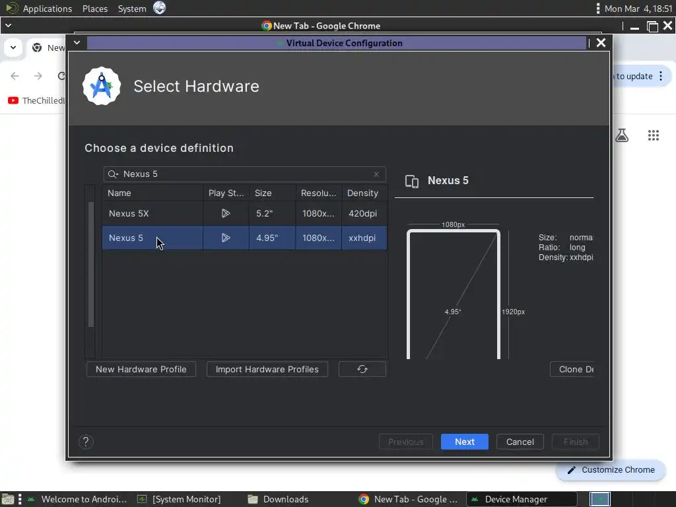Sort by Size column header

click(x=273, y=193)
